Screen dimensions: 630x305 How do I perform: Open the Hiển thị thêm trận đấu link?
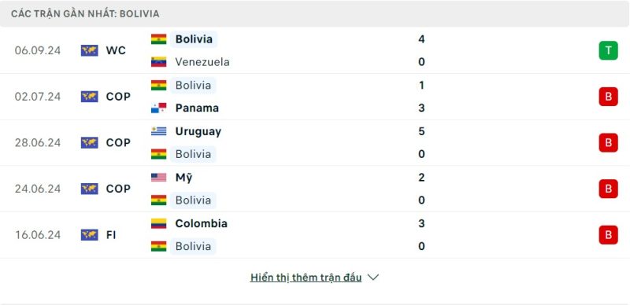click(306, 277)
